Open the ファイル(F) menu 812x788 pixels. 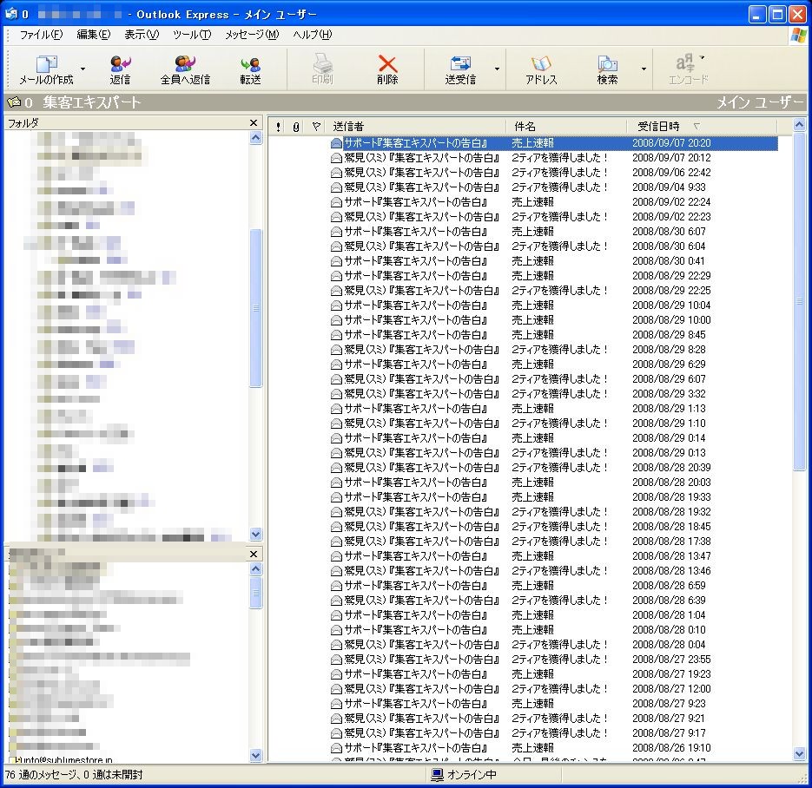[x=41, y=35]
